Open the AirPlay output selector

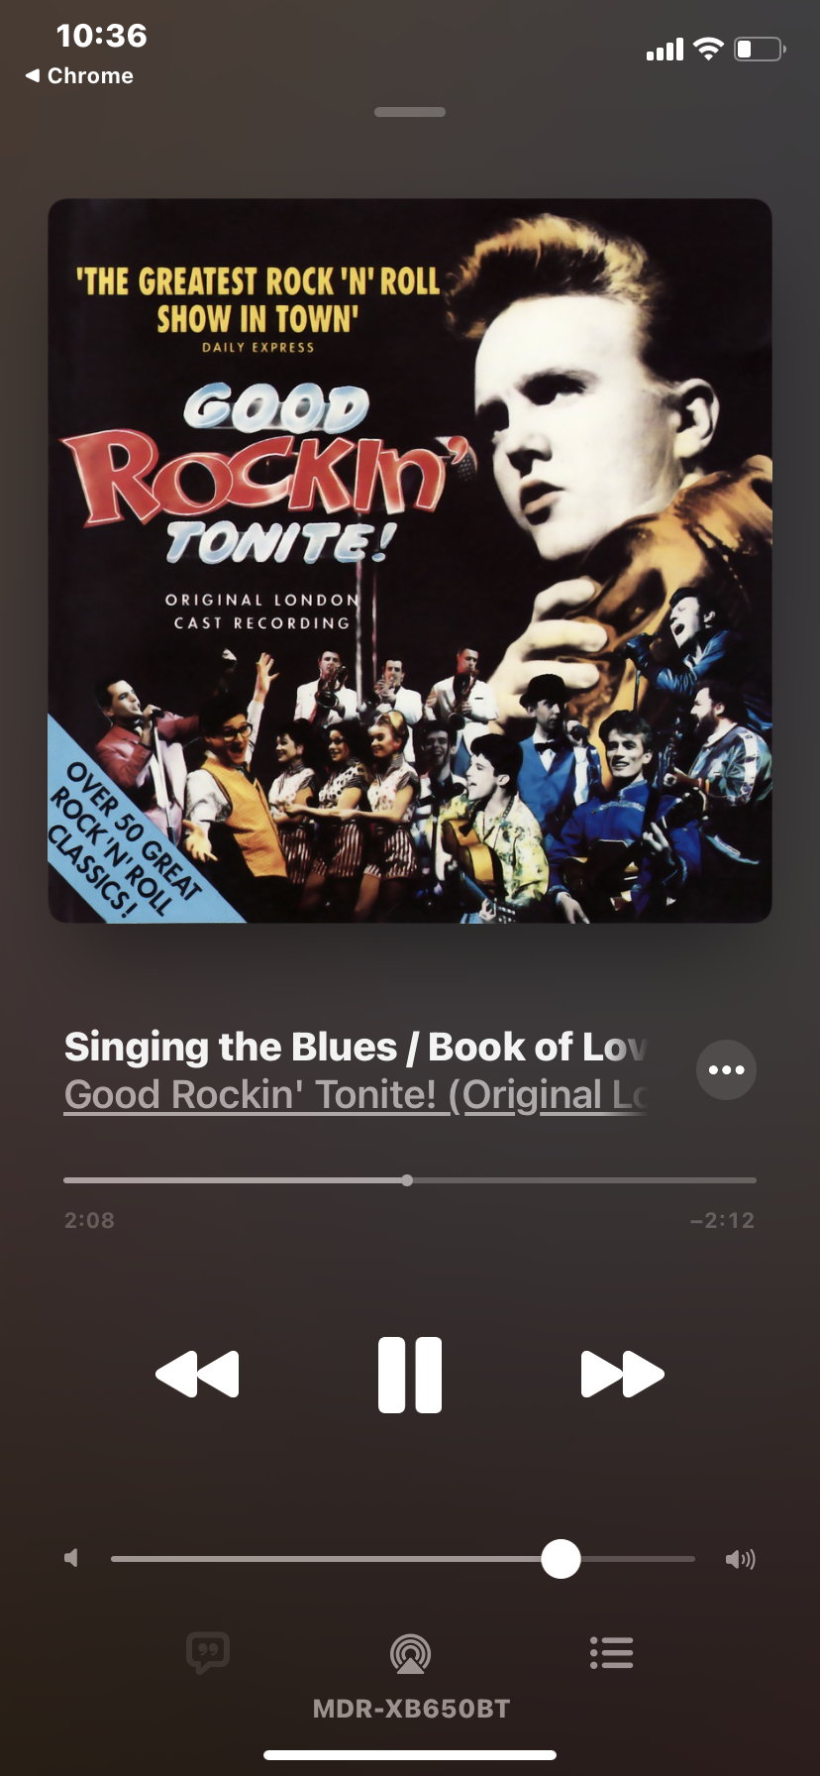410,1653
